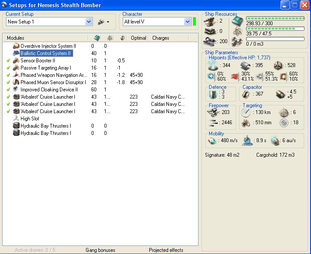The width and height of the screenshot is (311, 254).
Task: Toggle the Passive Targeting Array I checkmark
Action: (8, 68)
